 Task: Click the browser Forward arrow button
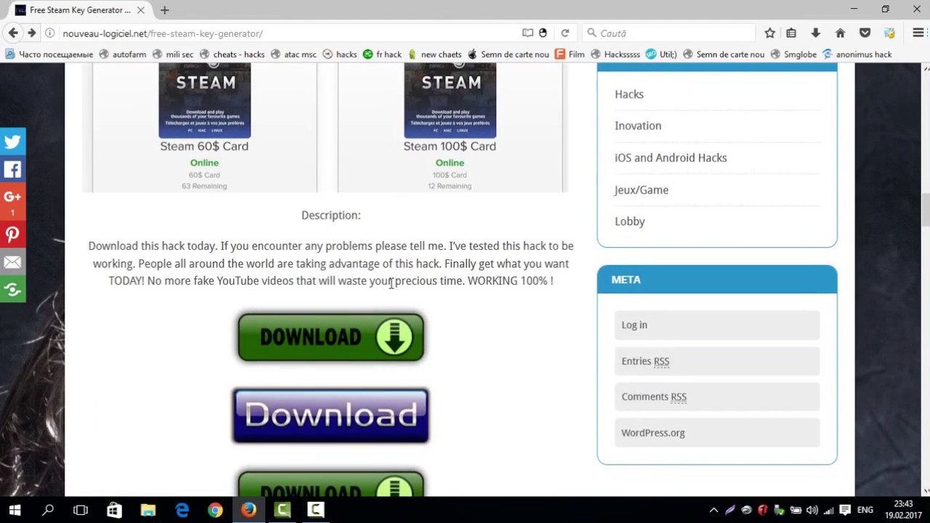31,33
